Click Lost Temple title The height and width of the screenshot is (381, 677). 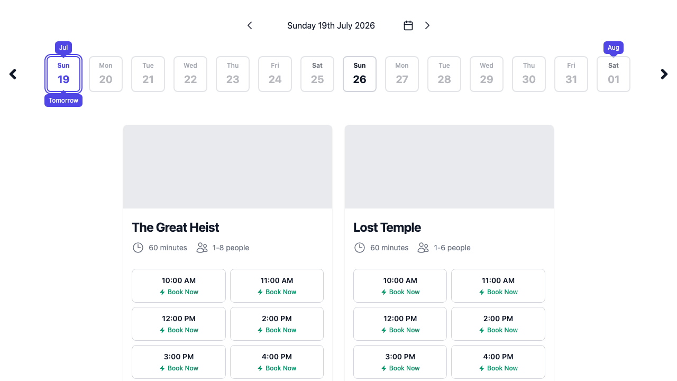pyautogui.click(x=387, y=228)
